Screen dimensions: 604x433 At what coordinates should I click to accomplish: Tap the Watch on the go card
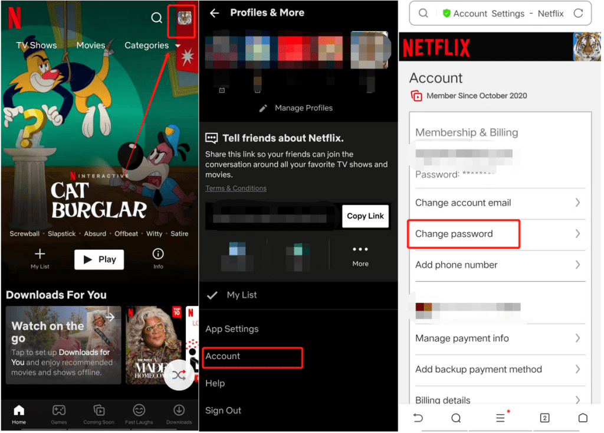pyautogui.click(x=64, y=345)
